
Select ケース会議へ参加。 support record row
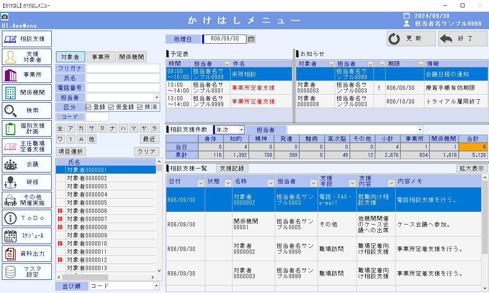pyautogui.click(x=324, y=225)
